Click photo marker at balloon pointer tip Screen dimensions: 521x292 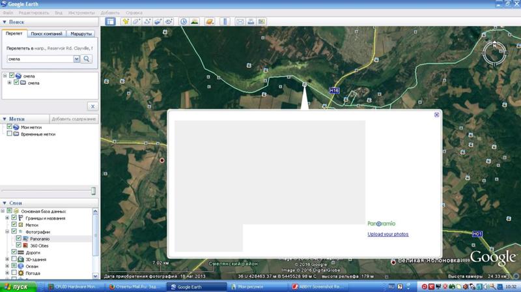pos(304,85)
